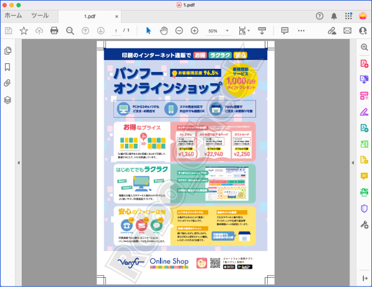Image resolution: width=372 pixels, height=287 pixels.
Task: Open find text search
Action: click(70, 31)
